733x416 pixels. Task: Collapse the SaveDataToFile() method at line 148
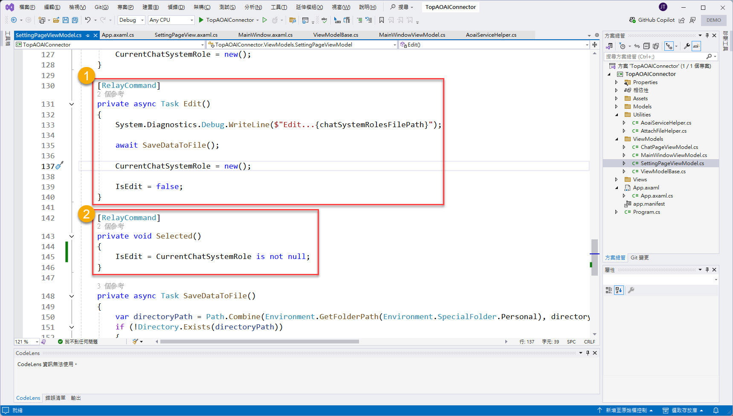point(72,296)
